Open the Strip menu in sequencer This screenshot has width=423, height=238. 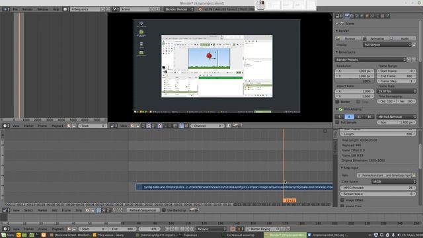pyautogui.click(x=79, y=210)
